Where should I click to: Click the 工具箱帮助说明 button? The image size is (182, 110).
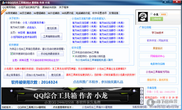pyautogui.click(x=51, y=36)
